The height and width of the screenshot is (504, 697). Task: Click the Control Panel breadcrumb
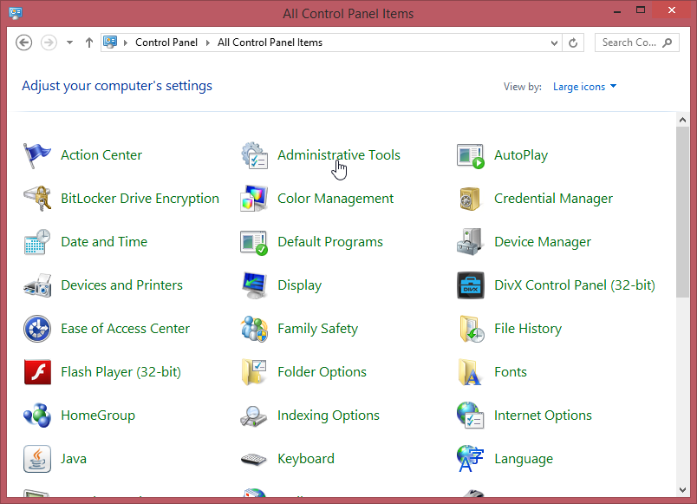166,43
